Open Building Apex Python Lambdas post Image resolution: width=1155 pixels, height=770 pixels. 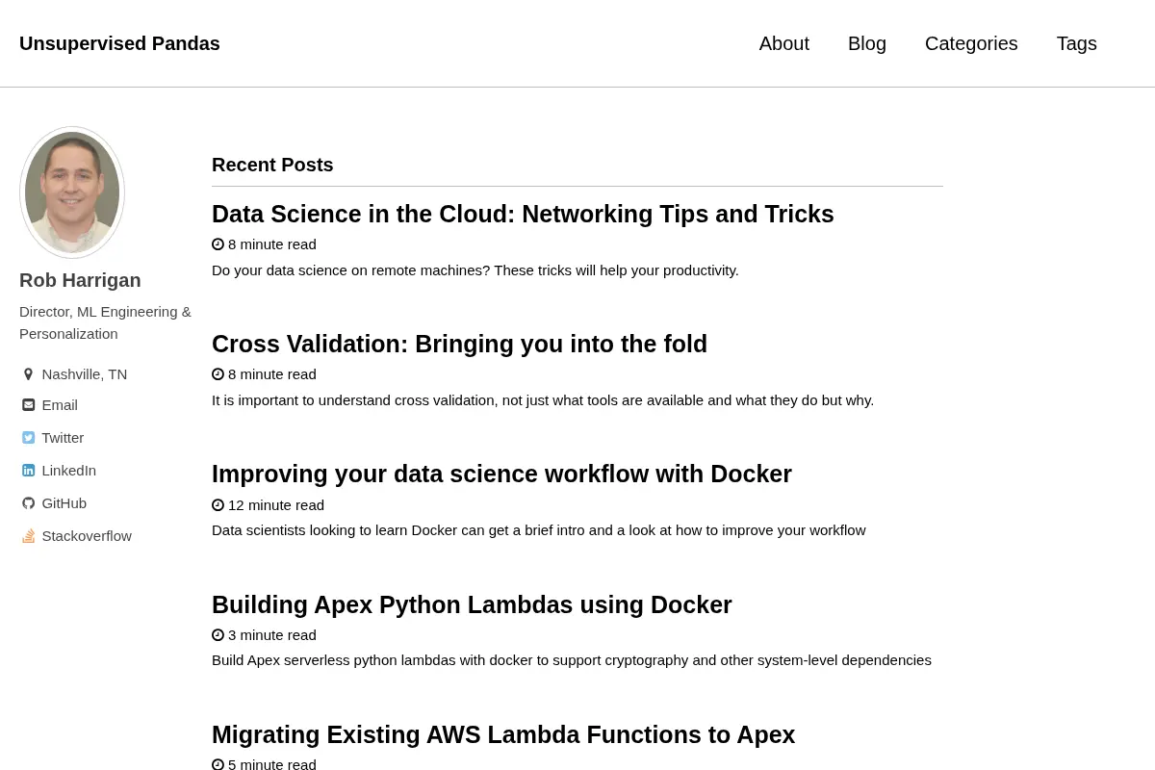(472, 604)
